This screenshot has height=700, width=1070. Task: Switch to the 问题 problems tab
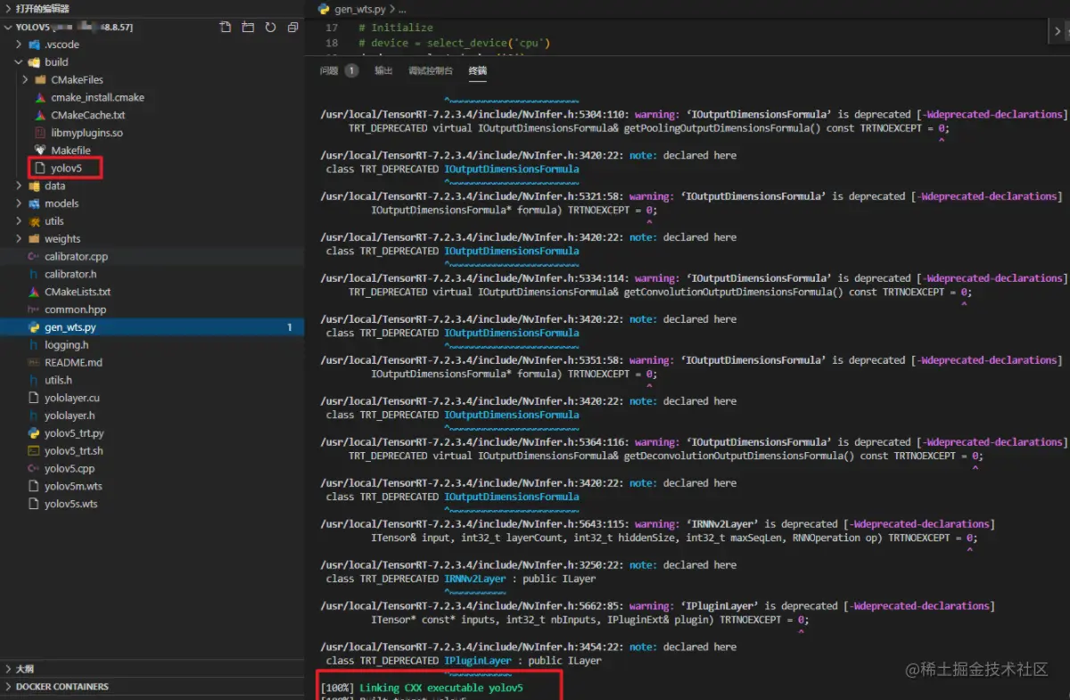(329, 70)
